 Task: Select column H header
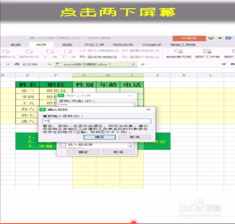(x=108, y=75)
